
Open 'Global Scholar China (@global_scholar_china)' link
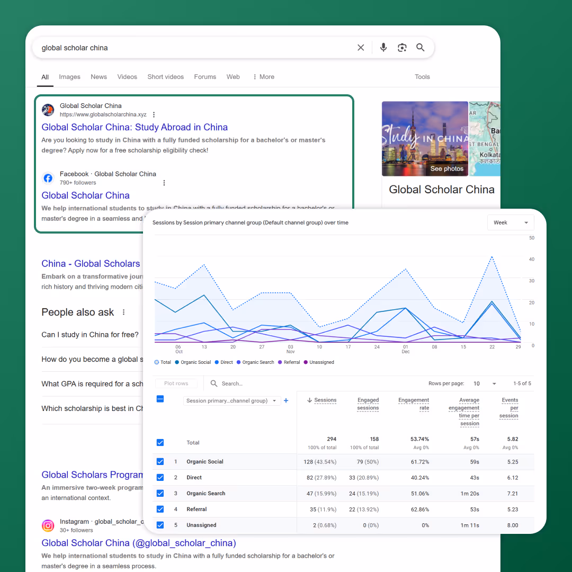tap(139, 543)
